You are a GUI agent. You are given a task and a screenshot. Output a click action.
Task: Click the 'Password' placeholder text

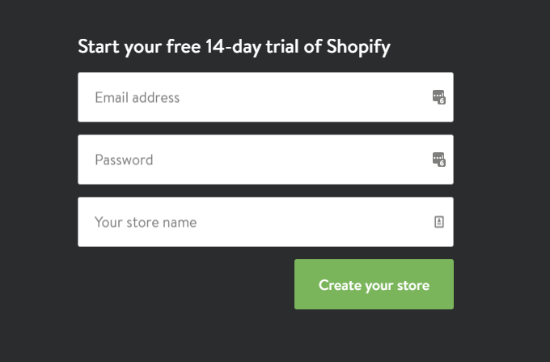124,160
